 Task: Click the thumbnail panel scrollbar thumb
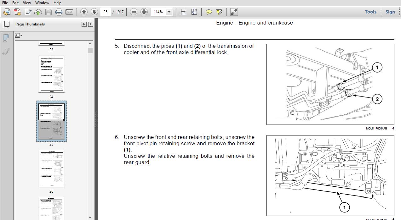point(90,50)
